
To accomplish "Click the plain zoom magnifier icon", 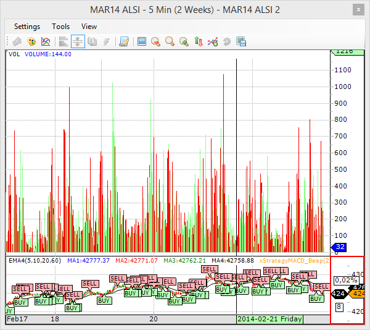I will point(170,42).
